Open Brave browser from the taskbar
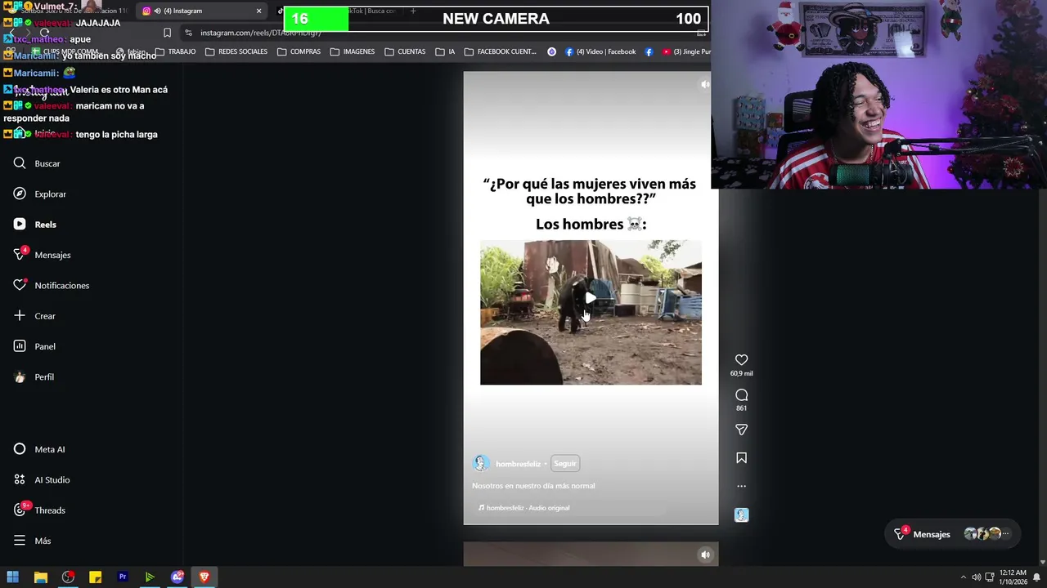The width and height of the screenshot is (1047, 588). tap(204, 577)
